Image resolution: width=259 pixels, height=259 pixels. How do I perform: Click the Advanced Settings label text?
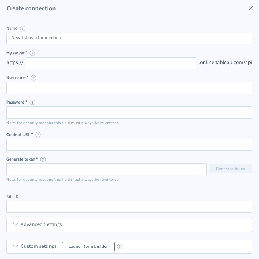pos(41,224)
